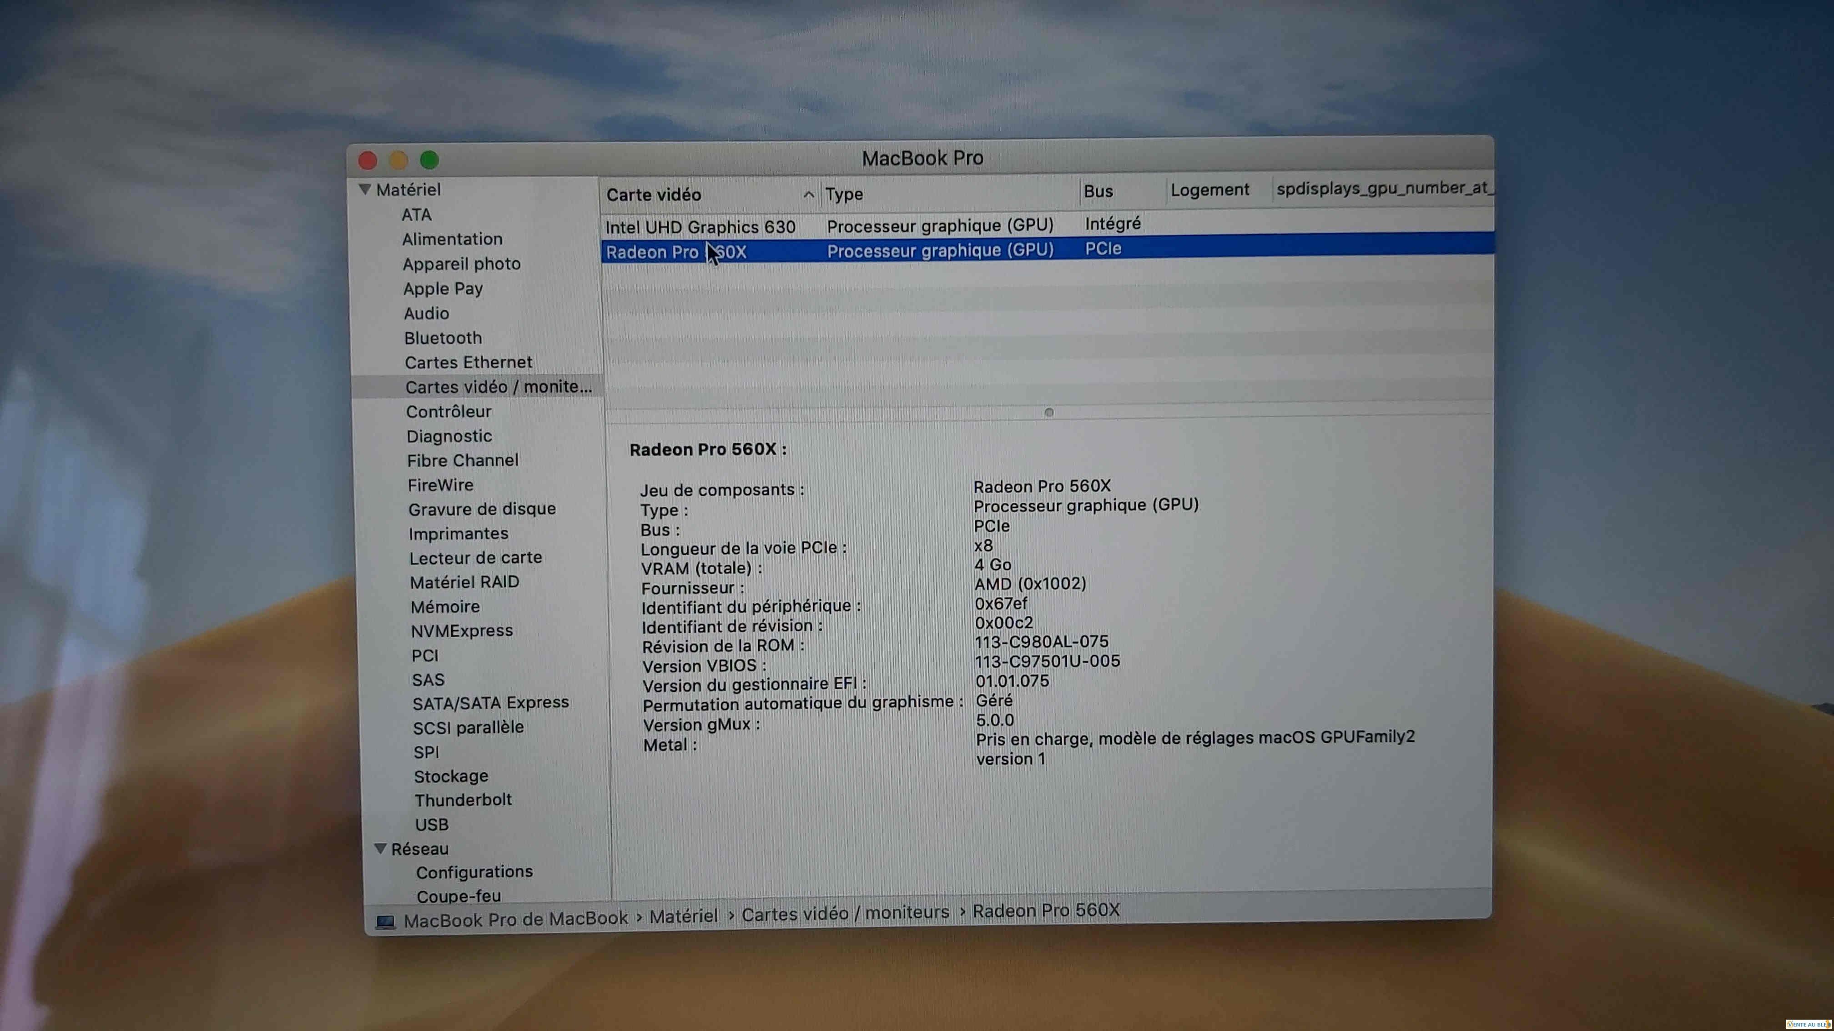Click the Radeon Pro 560X details heading
The height and width of the screenshot is (1031, 1834).
click(x=708, y=450)
